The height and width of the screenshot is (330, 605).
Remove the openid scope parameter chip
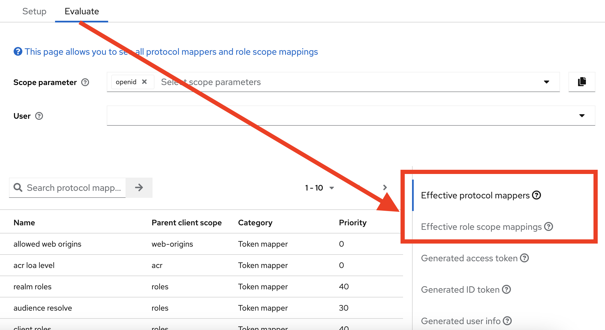[145, 82]
